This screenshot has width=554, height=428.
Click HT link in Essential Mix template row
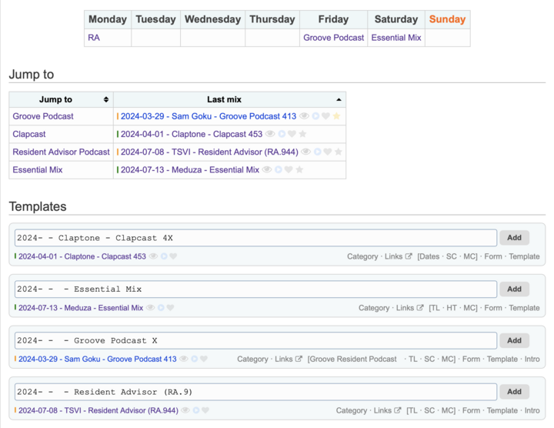[452, 308]
